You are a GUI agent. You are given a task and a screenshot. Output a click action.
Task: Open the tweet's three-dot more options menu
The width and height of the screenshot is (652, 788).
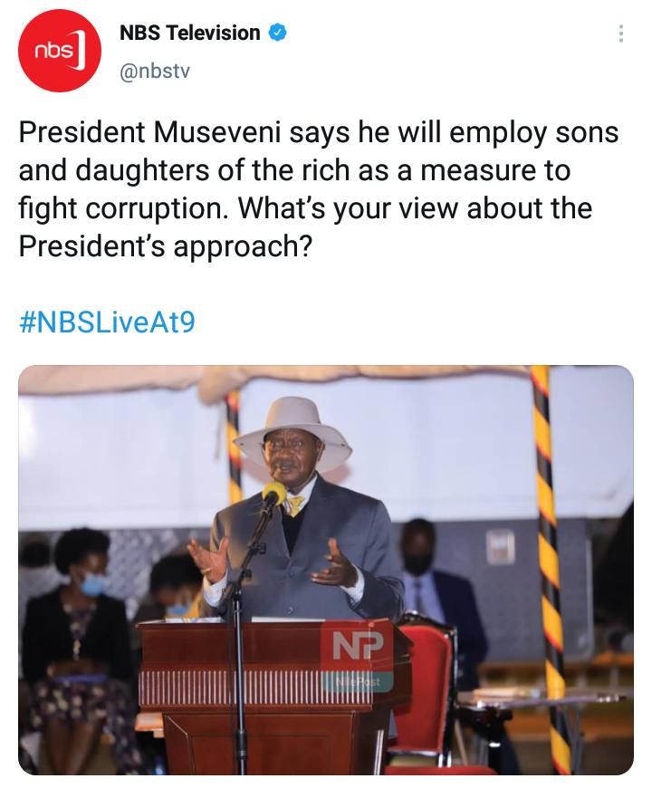[x=621, y=34]
